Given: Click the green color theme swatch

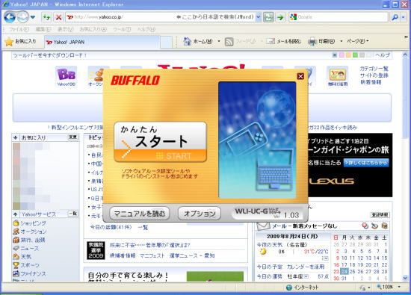Looking at the screenshot, I should coord(355,55).
